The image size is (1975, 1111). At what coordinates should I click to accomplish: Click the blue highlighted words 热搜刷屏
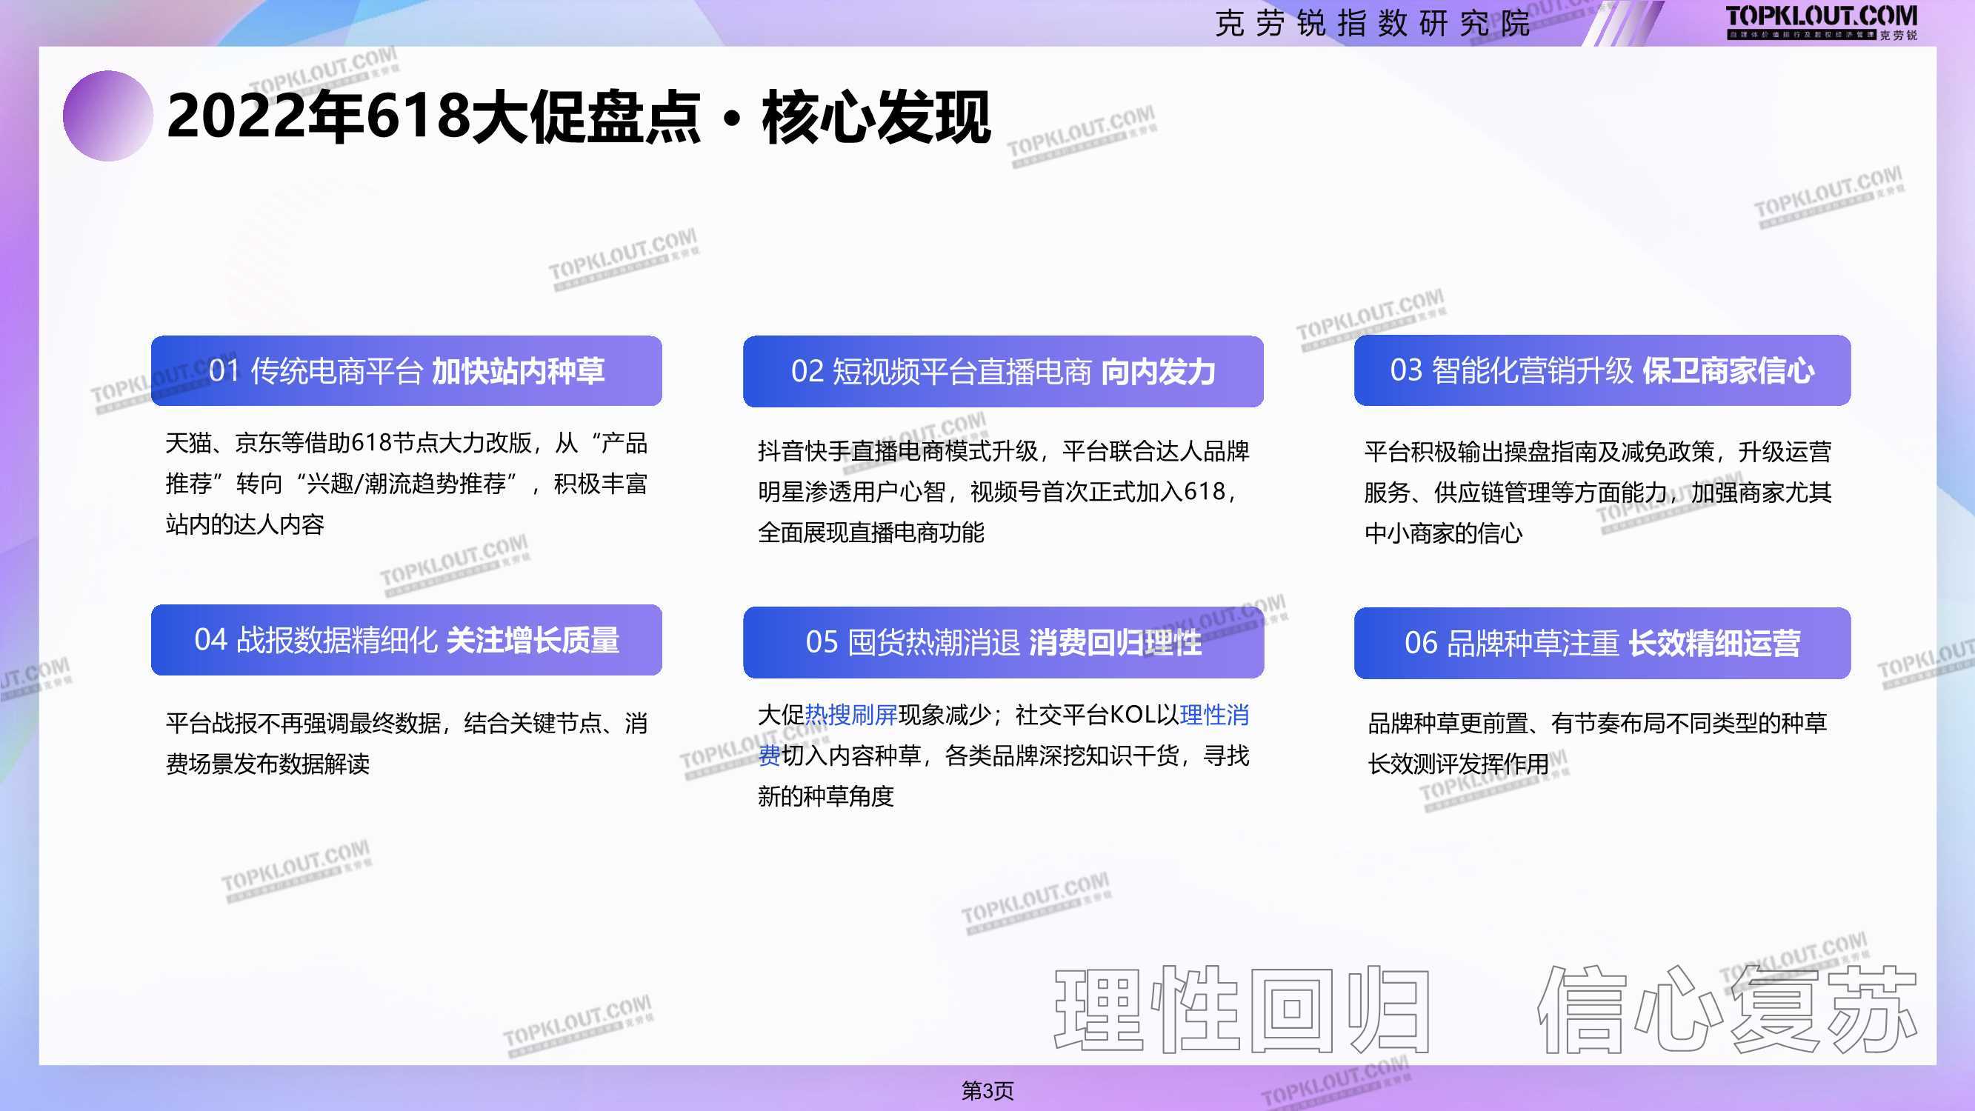(851, 715)
